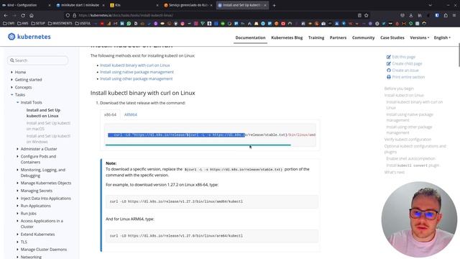Collapse Tasks in the sidebar
The width and height of the screenshot is (460, 259).
(x=11, y=94)
